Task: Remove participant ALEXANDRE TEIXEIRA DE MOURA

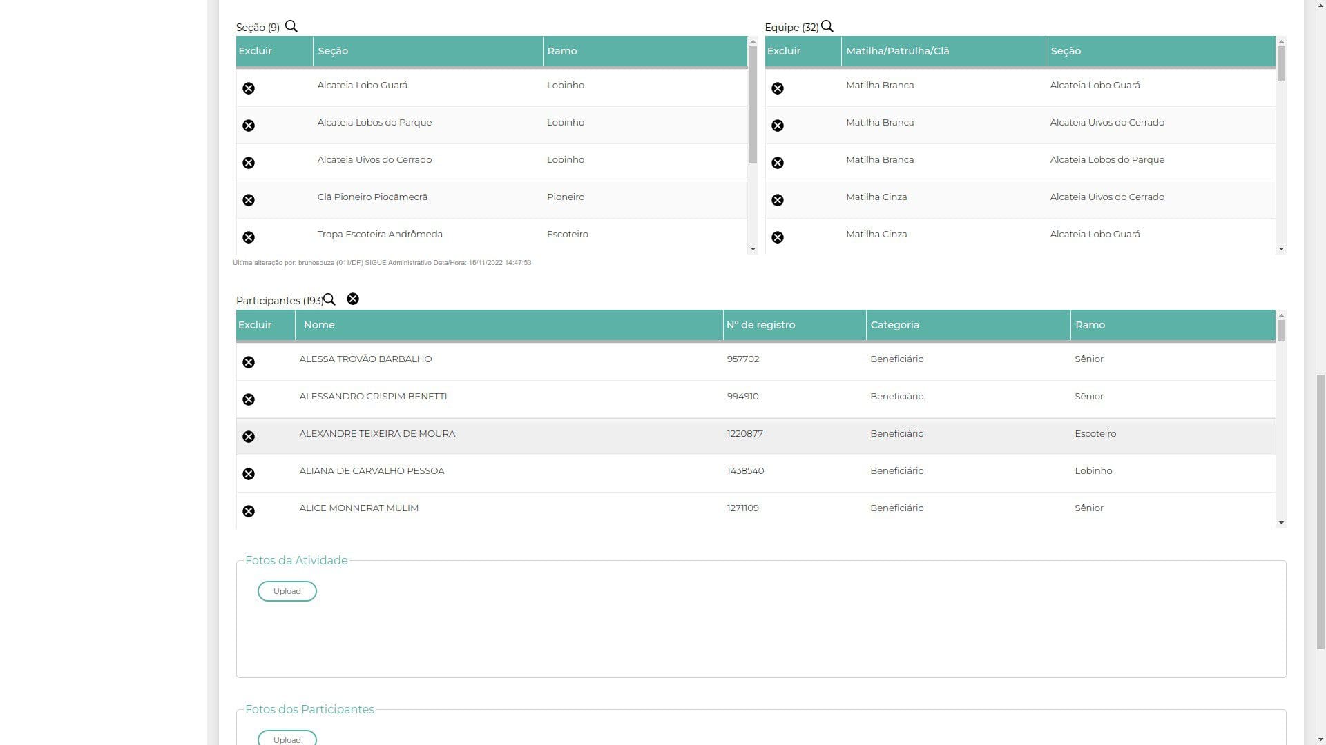Action: (x=249, y=437)
